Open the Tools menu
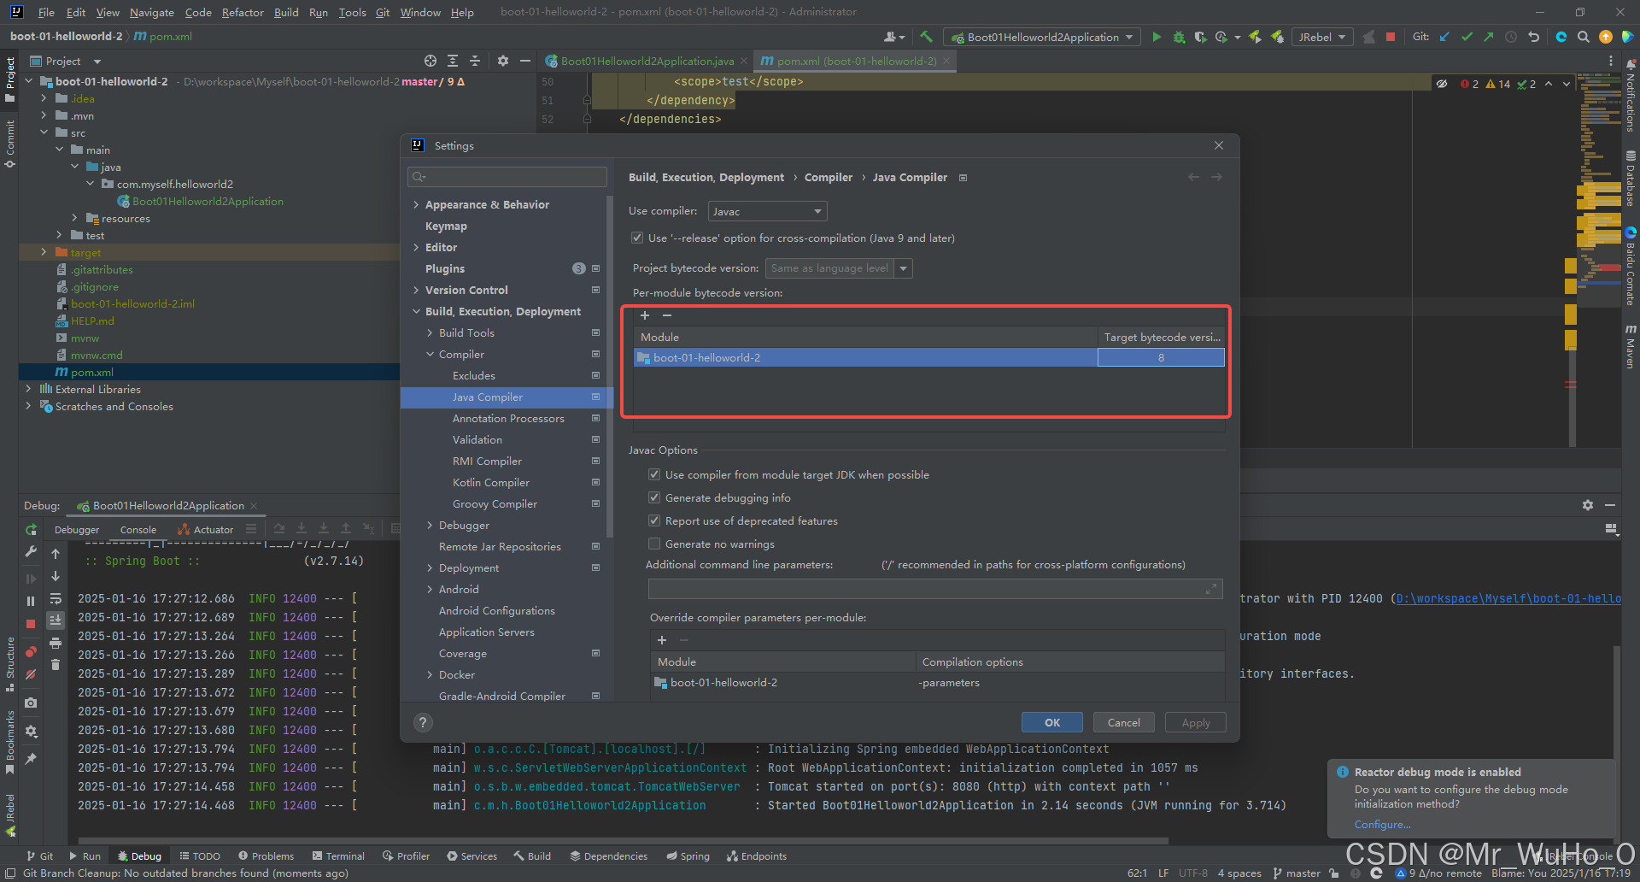The width and height of the screenshot is (1640, 882). [x=352, y=12]
